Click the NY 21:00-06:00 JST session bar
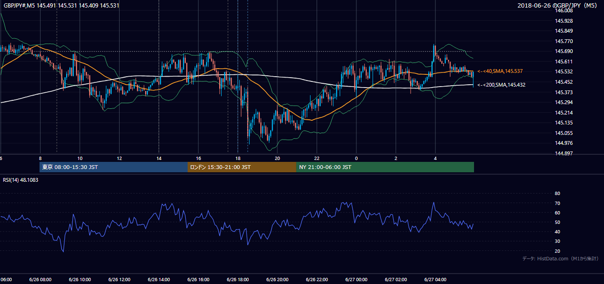Image resolution: width=604 pixels, height=284 pixels. pos(385,167)
